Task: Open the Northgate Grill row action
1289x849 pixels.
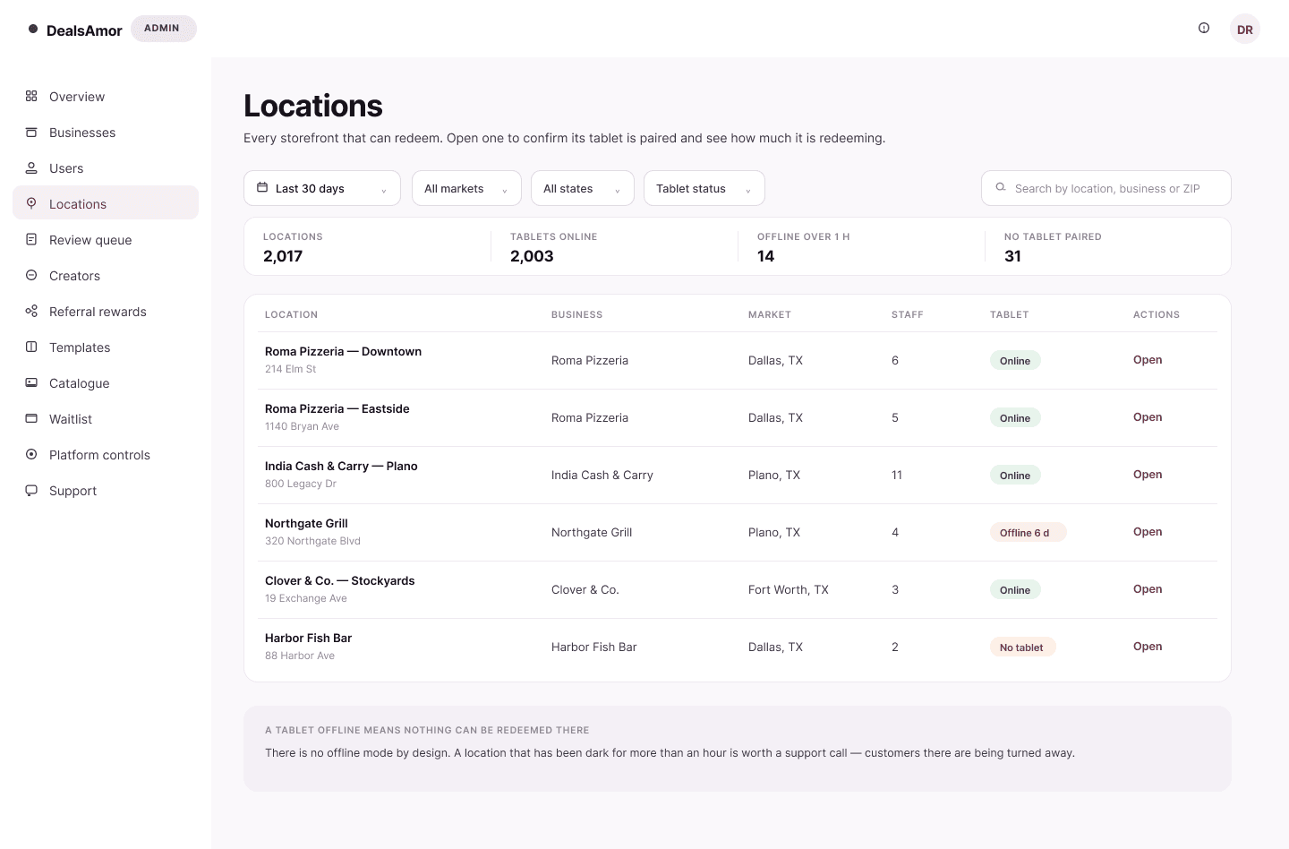Action: [x=1148, y=532]
